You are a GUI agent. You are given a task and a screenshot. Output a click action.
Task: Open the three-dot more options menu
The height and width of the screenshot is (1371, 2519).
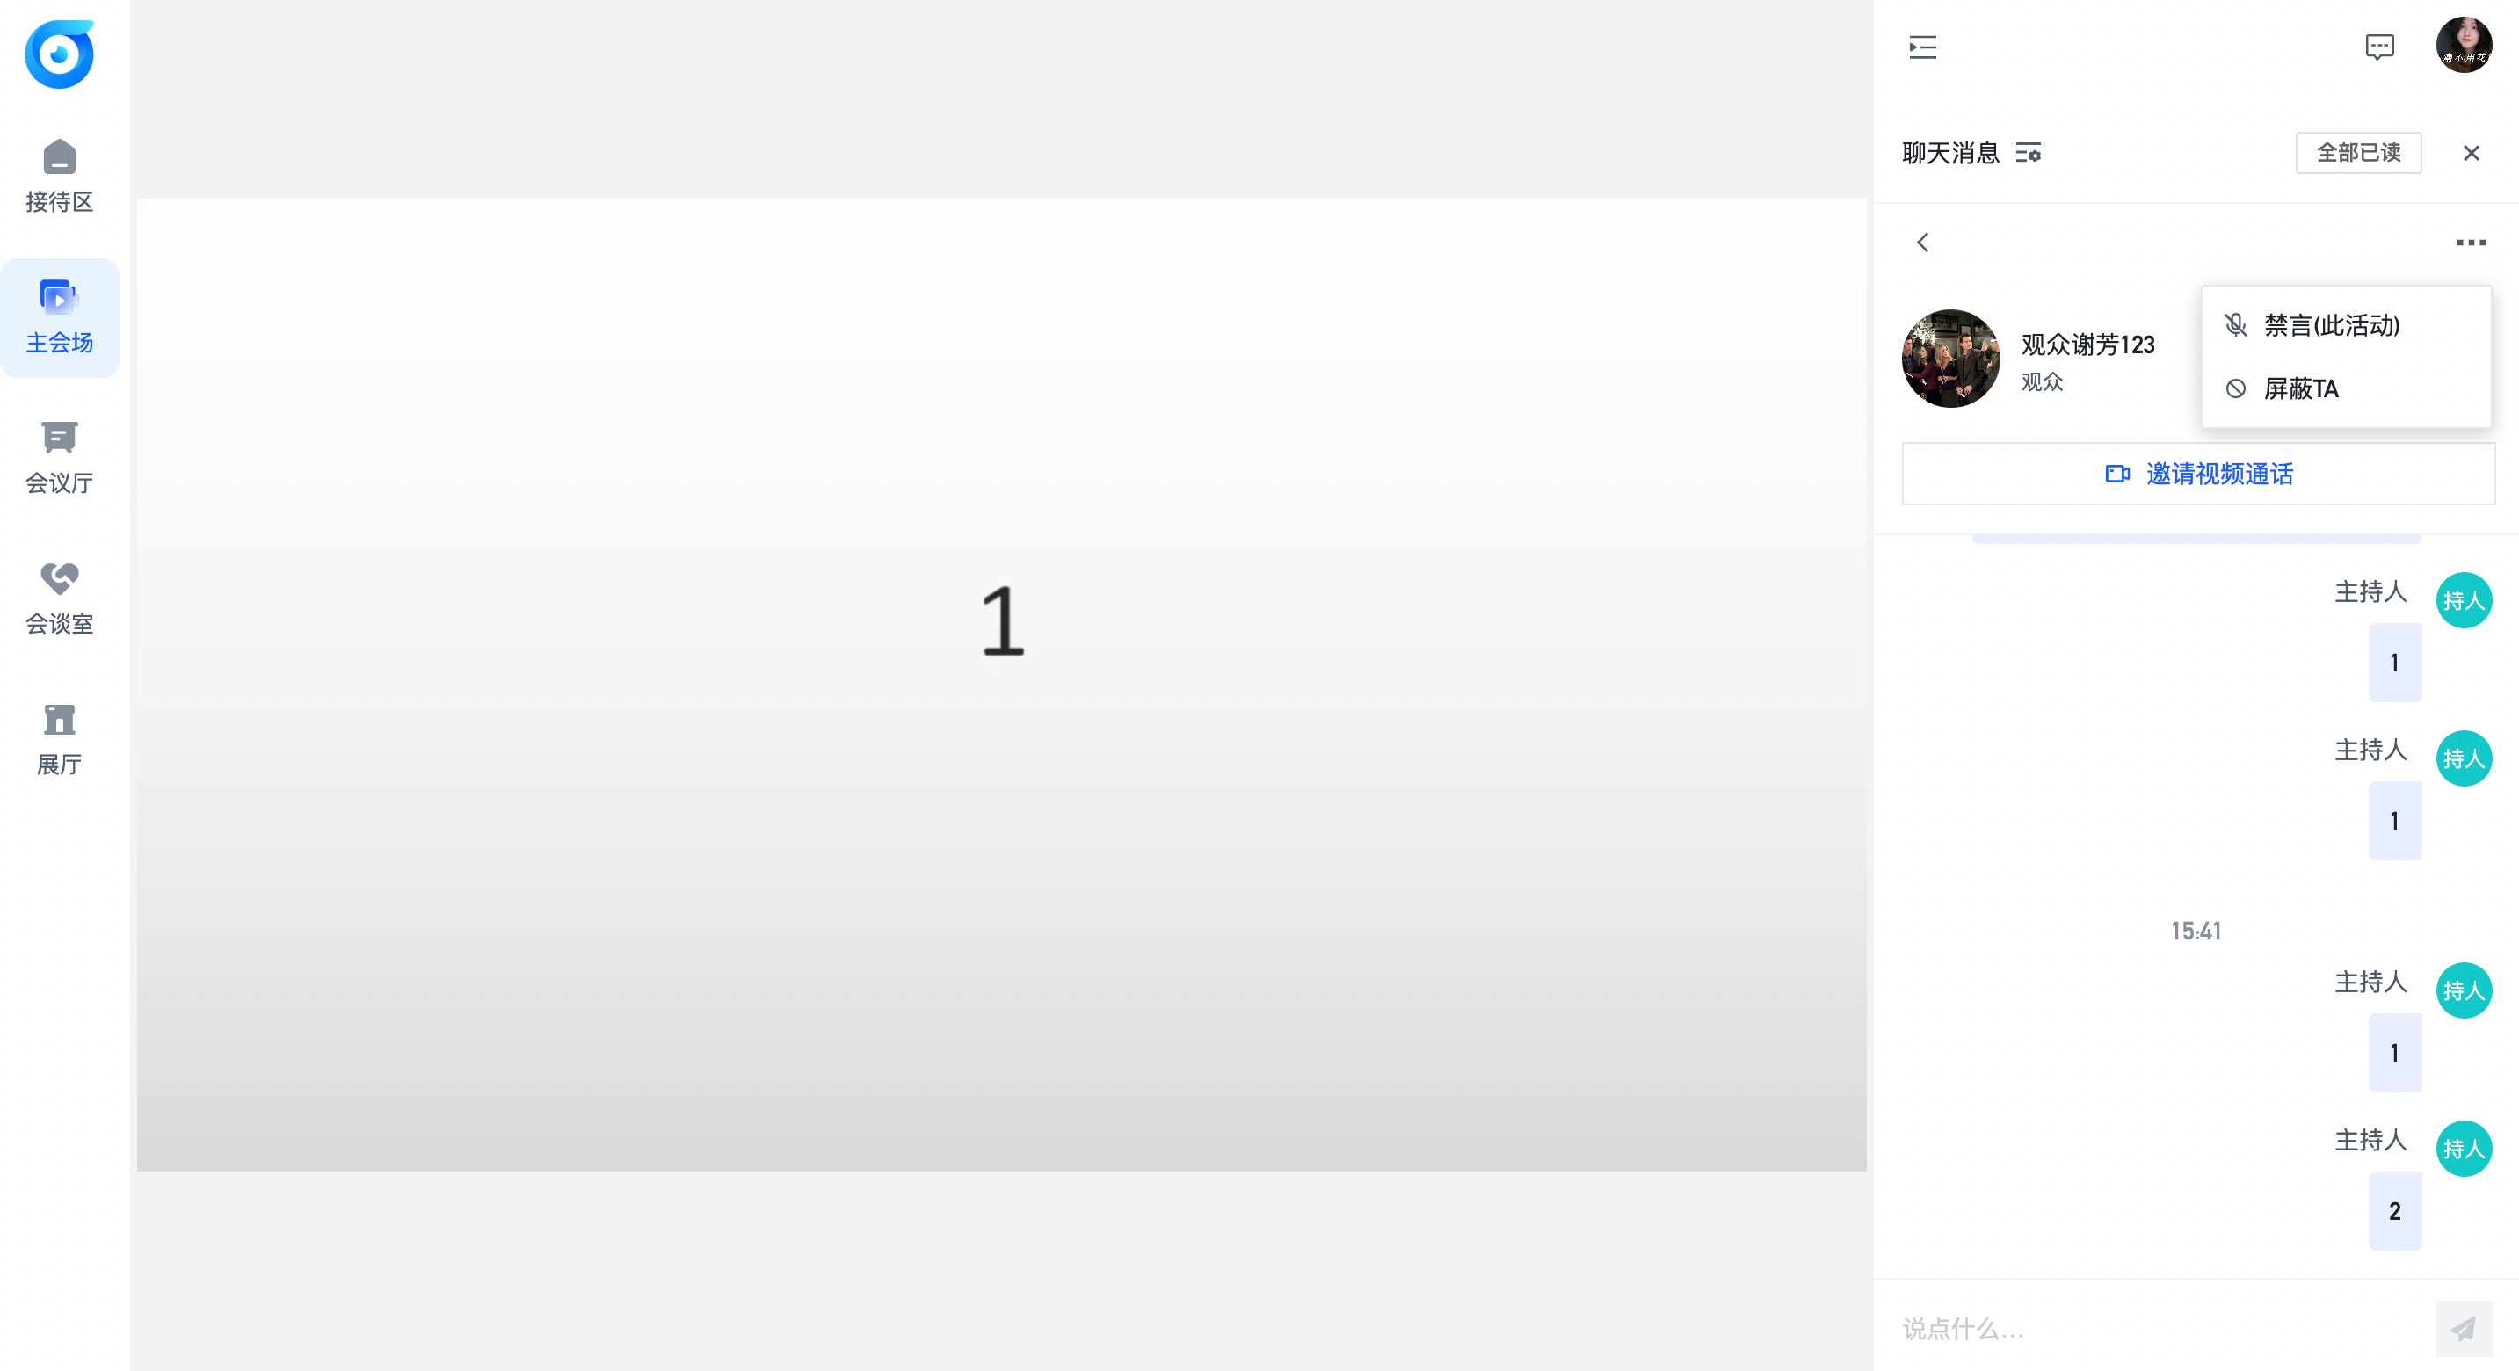tap(2470, 243)
